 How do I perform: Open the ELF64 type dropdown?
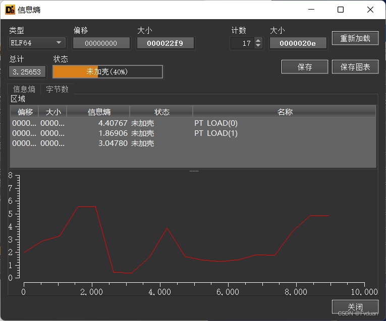37,43
